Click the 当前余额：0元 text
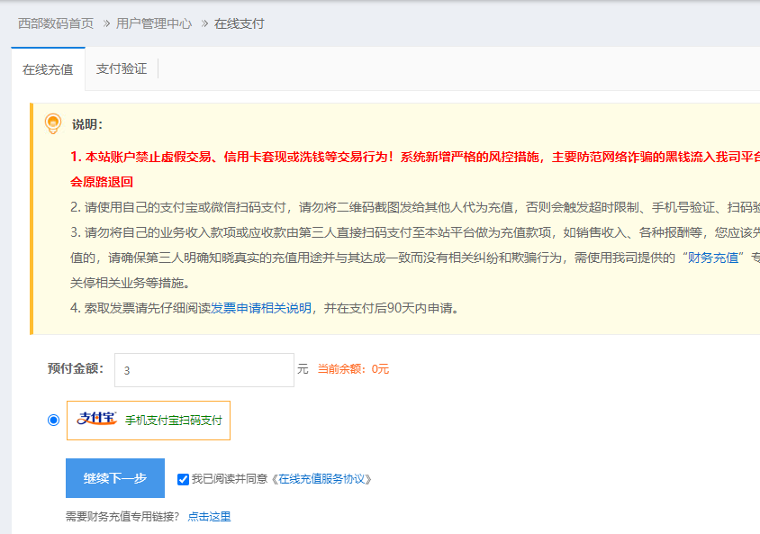 pyautogui.click(x=353, y=369)
